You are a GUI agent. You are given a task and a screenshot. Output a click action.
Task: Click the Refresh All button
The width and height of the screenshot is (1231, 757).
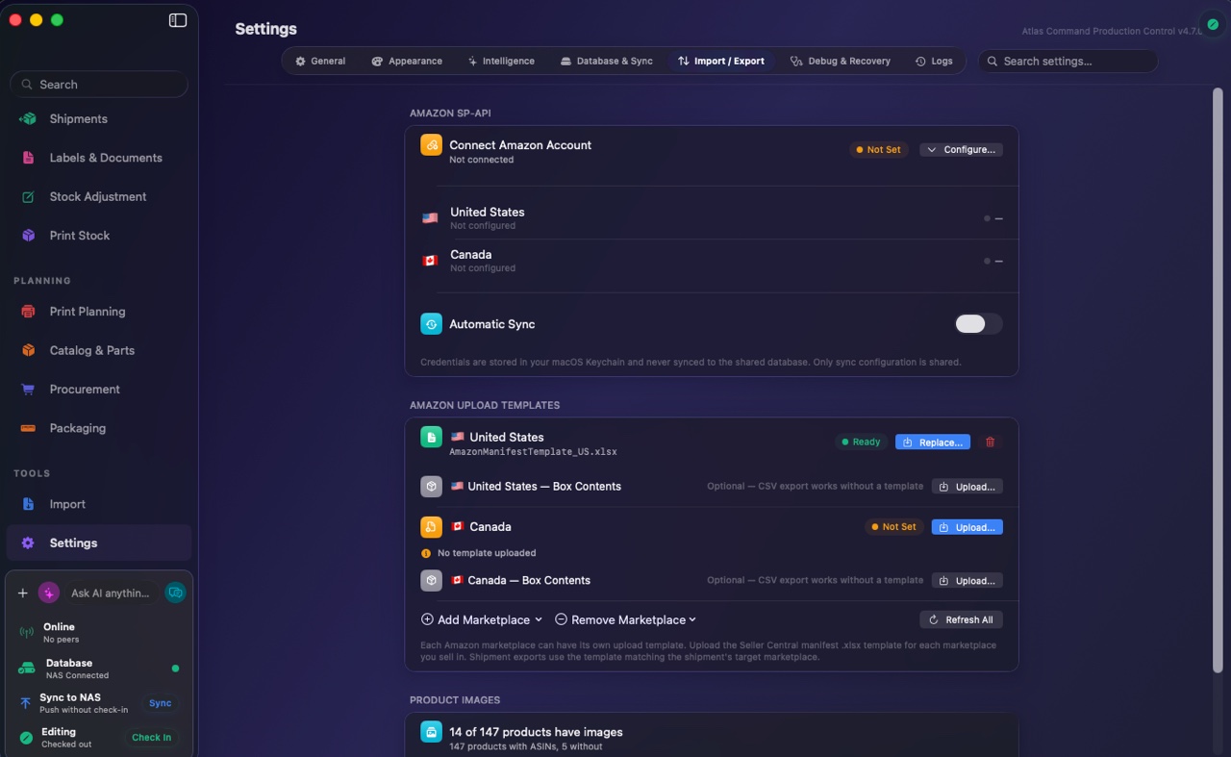click(x=961, y=619)
